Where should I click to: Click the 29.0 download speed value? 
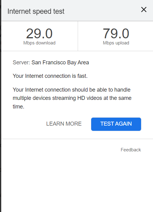tap(39, 33)
